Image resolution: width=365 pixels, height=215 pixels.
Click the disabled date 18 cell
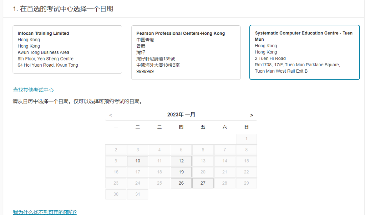click(x=160, y=172)
